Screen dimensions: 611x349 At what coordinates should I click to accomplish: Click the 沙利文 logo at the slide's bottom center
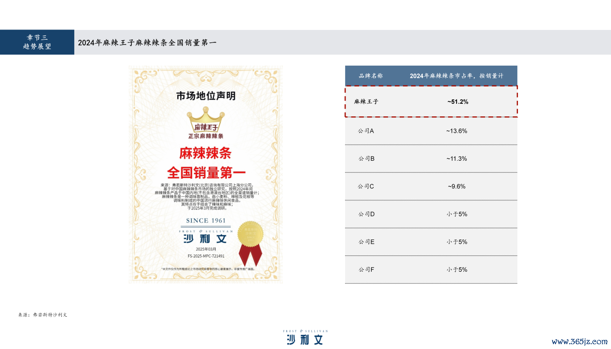305,337
